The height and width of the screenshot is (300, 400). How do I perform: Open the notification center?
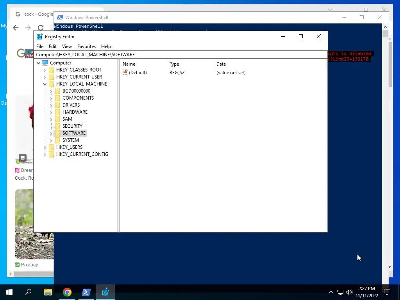click(x=387, y=292)
